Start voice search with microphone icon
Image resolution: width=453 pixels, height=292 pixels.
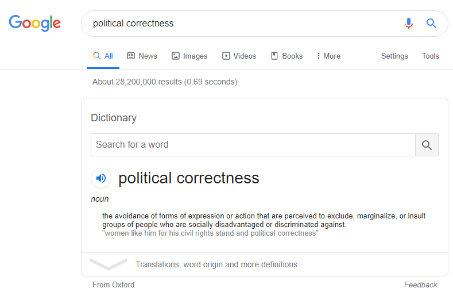pos(408,24)
